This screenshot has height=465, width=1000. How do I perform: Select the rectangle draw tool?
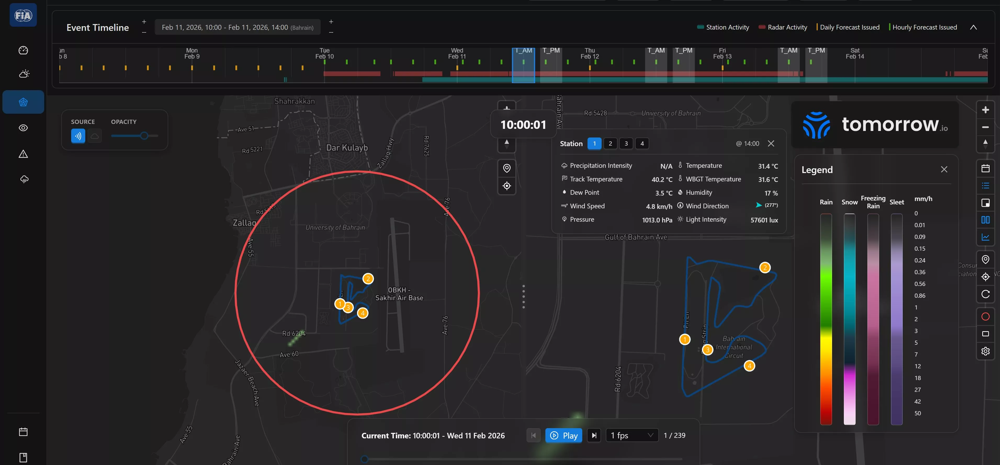pos(985,334)
